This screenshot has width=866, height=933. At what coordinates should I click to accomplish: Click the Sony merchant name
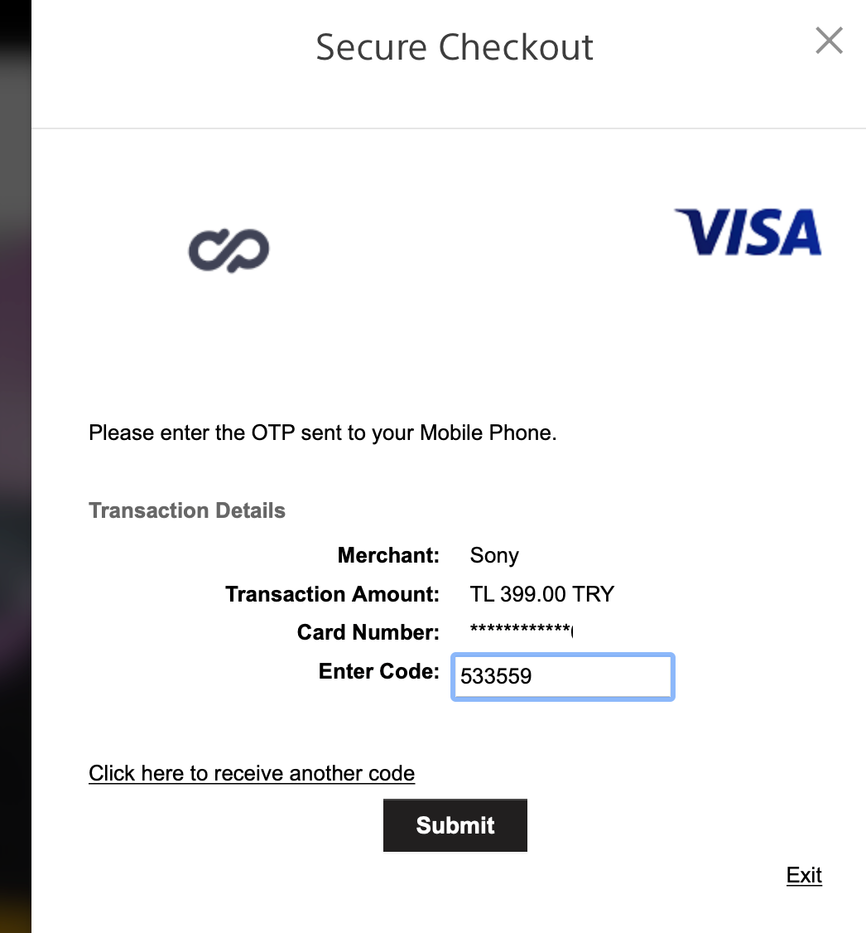tap(494, 556)
